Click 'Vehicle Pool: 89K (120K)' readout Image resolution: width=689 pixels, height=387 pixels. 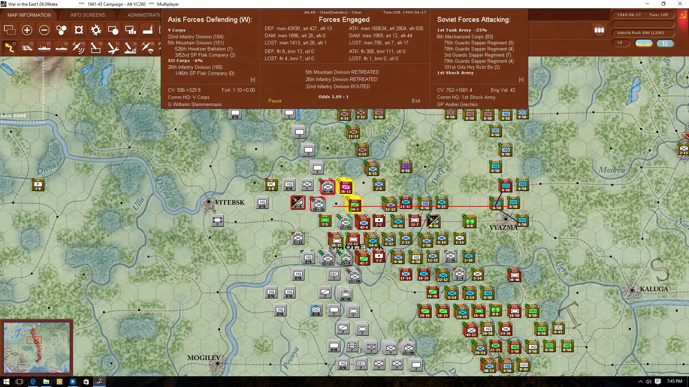point(640,33)
